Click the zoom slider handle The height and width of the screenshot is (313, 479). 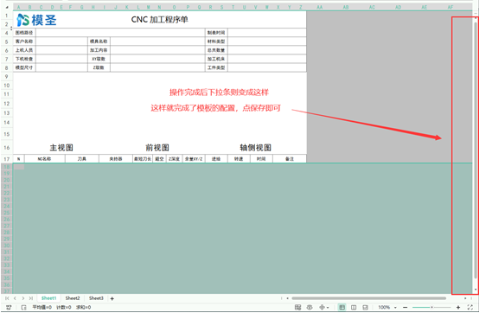(431, 307)
